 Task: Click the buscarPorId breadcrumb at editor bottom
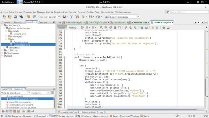(90, 112)
